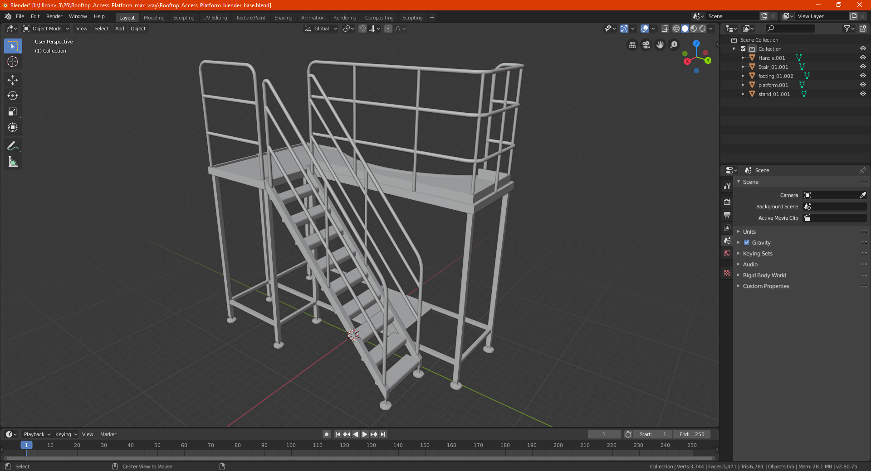Screen dimensions: 871x471
Task: Toggle auto keying record button
Action: (326, 434)
